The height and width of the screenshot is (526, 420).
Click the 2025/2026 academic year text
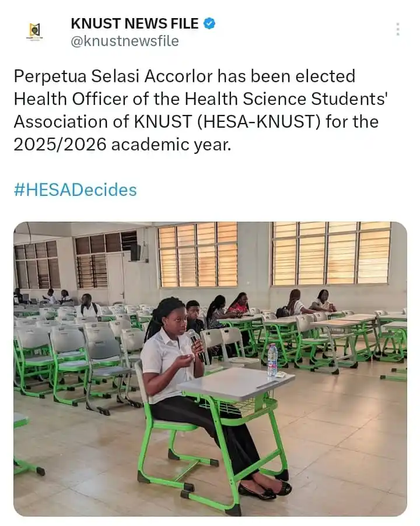coord(123,145)
